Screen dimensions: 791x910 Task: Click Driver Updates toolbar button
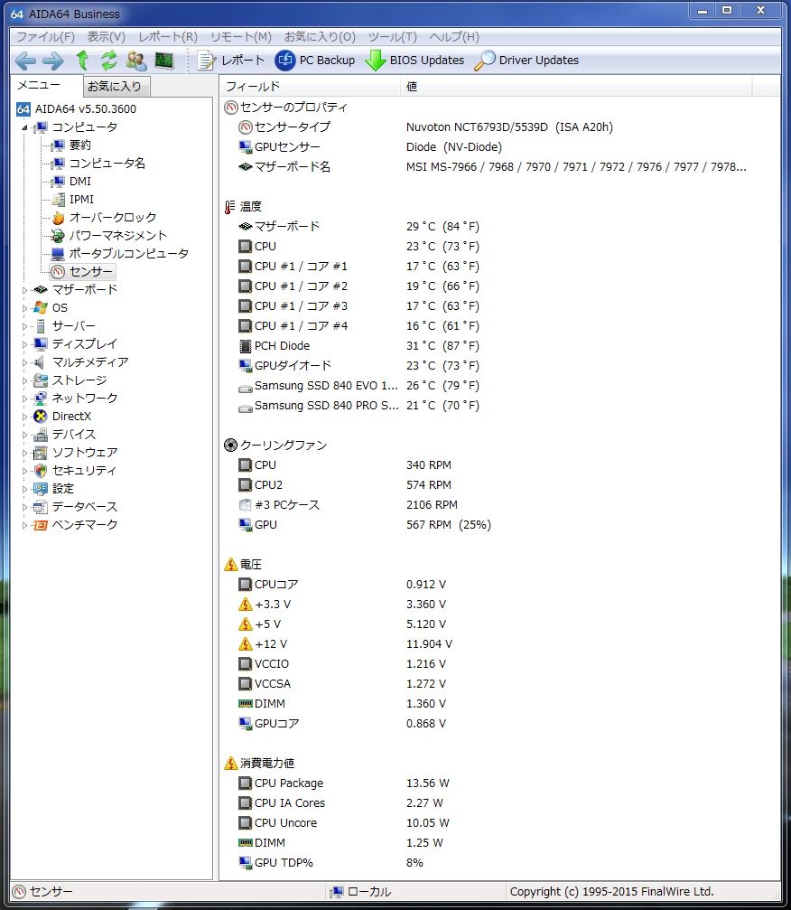[526, 61]
